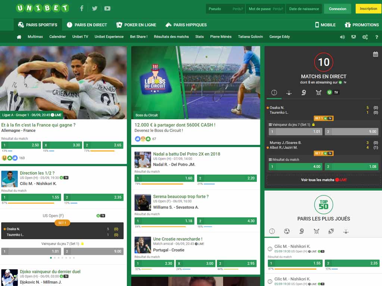The width and height of the screenshot is (382, 286).
Task: Open Paris en Direct tab
Action: point(87,25)
